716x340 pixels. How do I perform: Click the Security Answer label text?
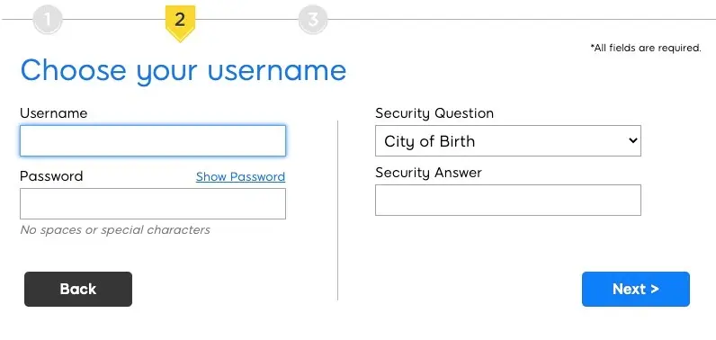pyautogui.click(x=428, y=173)
